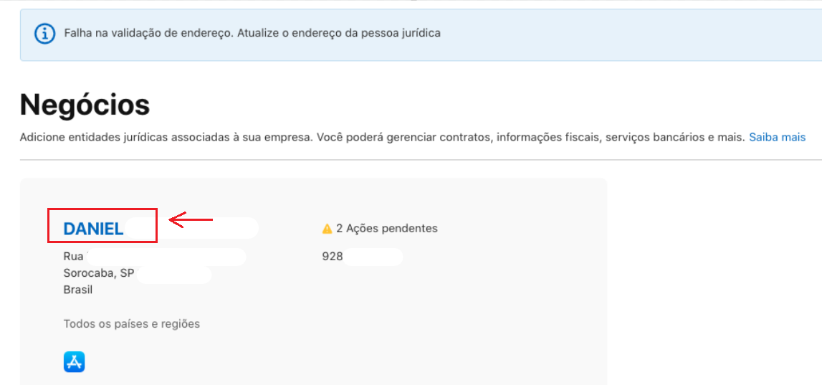Click the Negócios page heading
Image resolution: width=822 pixels, height=385 pixels.
[85, 105]
